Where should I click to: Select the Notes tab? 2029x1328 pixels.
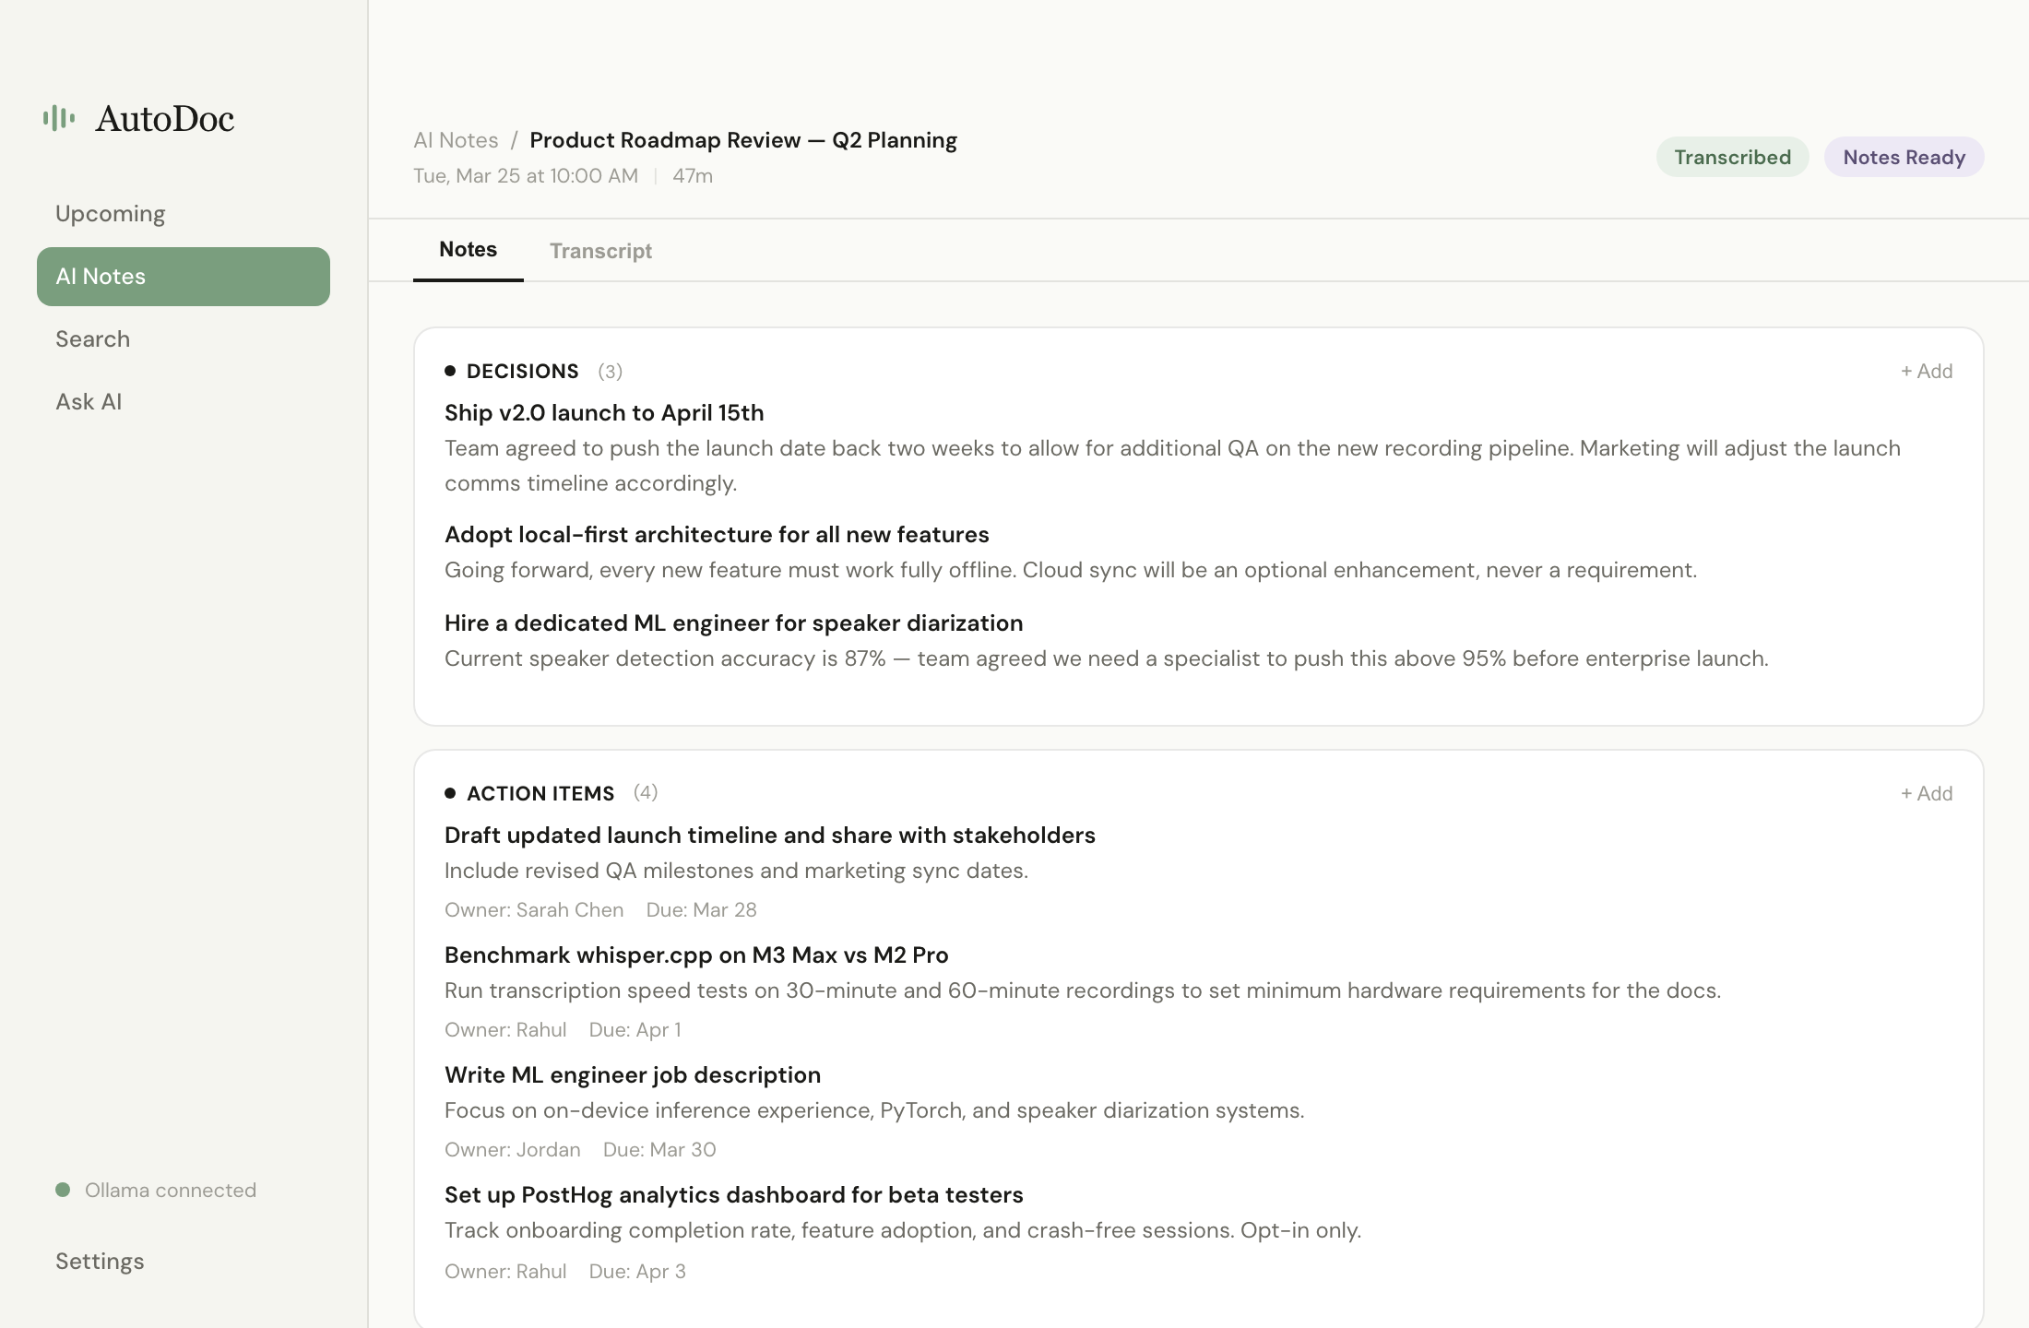(x=468, y=249)
